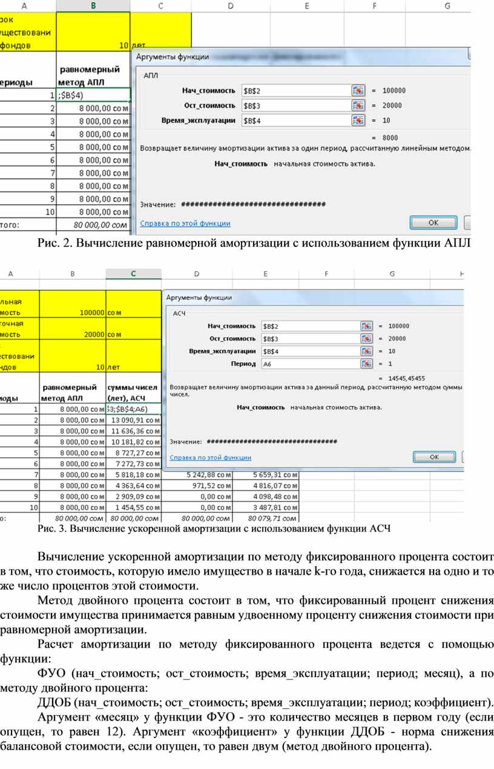The width and height of the screenshot is (494, 769).
Task: Open 'Справка по этой функции' link in АПЛ dialog
Action: click(185, 223)
